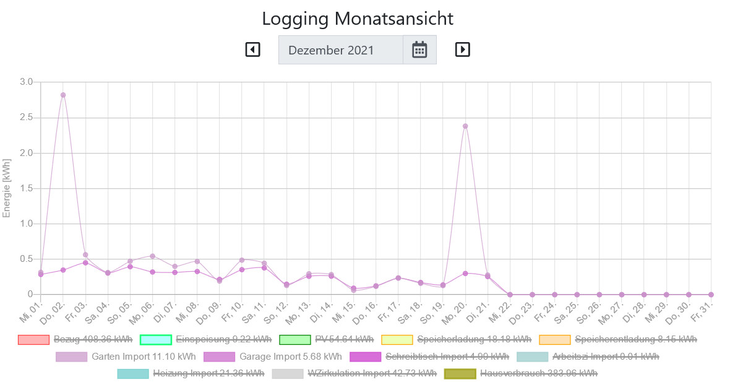Open the calendar date picker icon
Viewport: 730px width, 390px height.
tap(419, 50)
